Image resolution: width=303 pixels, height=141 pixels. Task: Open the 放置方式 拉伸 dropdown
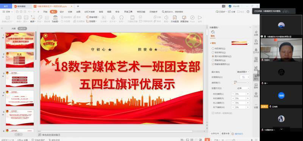point(243,88)
